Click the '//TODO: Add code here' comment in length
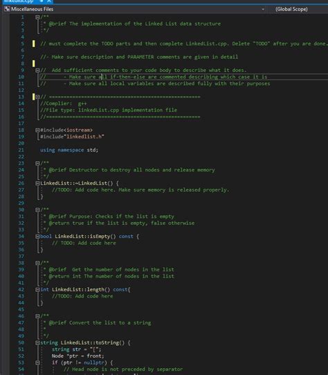The height and width of the screenshot is (375, 328). click(82, 296)
